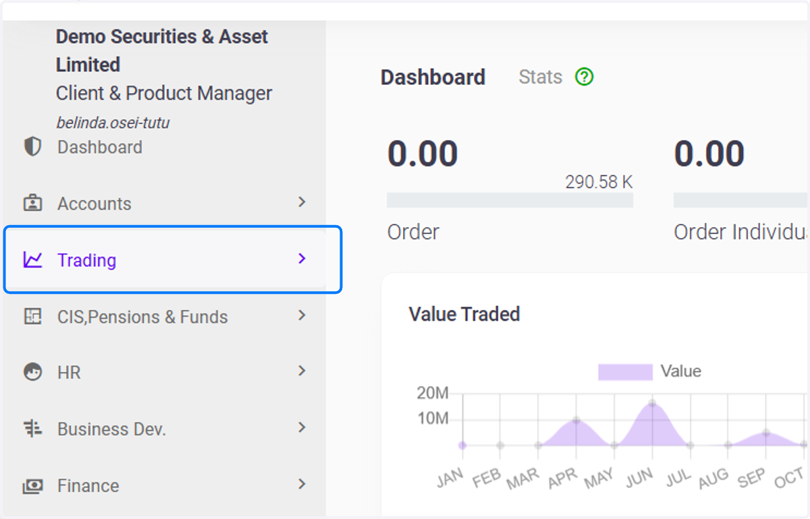Expand the HR menu chevron
Image resolution: width=810 pixels, height=519 pixels.
coord(302,371)
